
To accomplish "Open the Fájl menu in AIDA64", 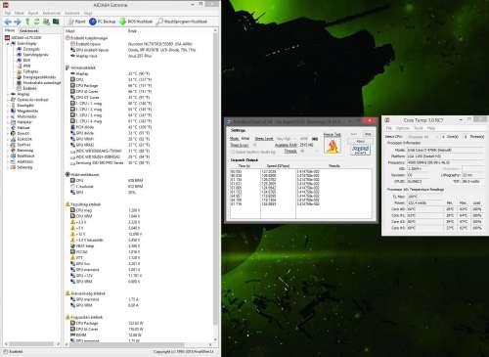I will pyautogui.click(x=8, y=13).
